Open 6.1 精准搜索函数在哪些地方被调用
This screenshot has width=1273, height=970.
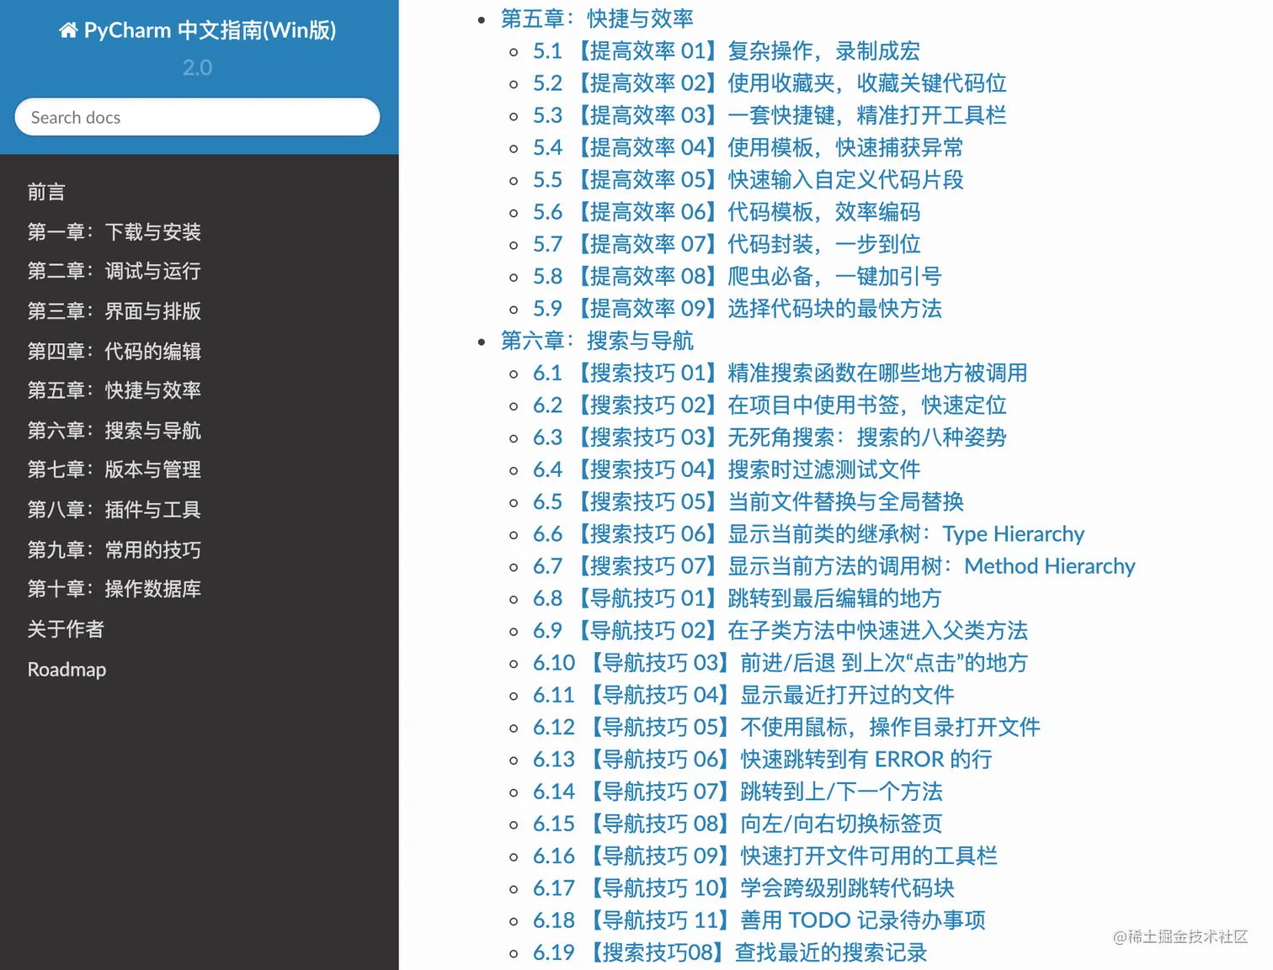point(780,373)
